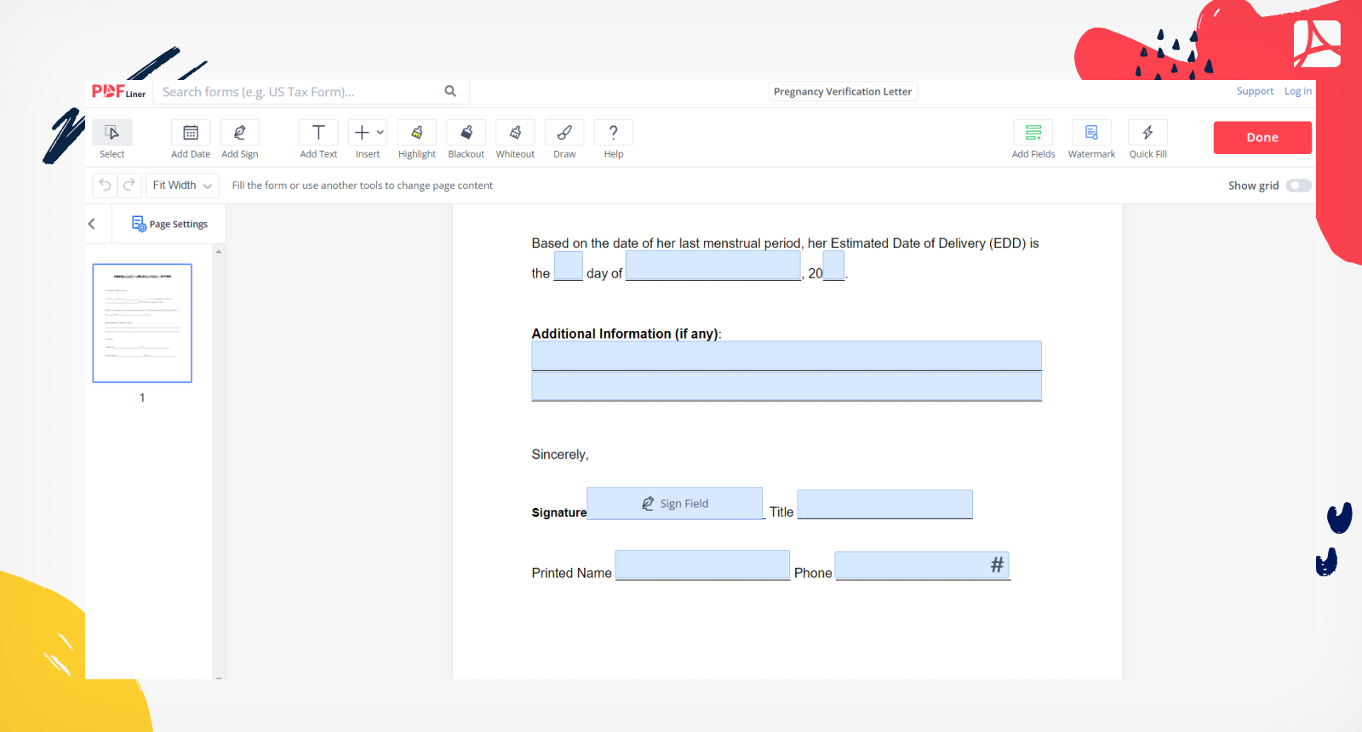Click the Sign Field signature box

(674, 503)
